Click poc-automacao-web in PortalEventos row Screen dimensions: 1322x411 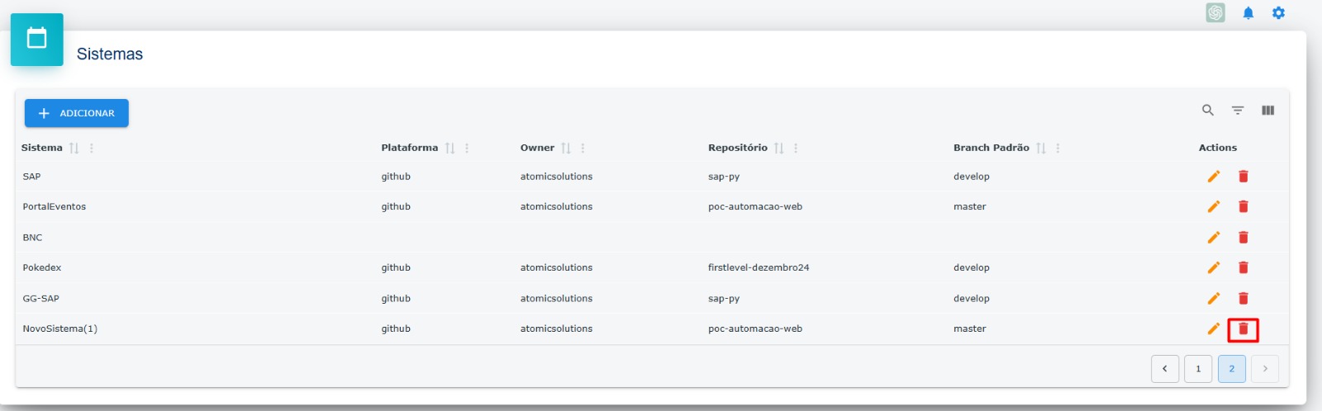[755, 207]
